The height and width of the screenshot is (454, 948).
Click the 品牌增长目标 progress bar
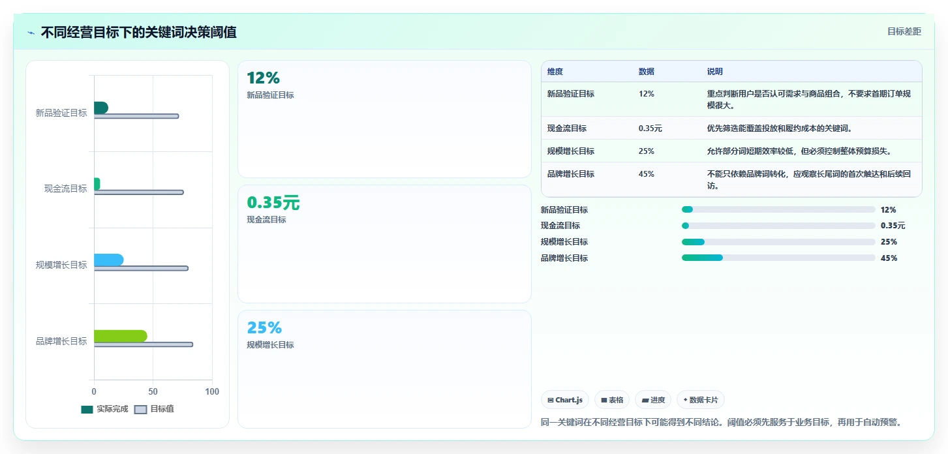(x=778, y=258)
